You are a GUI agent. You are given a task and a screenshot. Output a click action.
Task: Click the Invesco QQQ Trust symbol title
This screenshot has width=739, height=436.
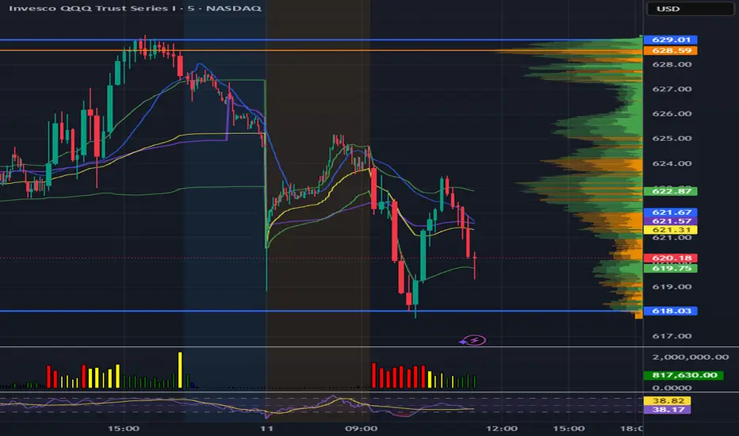pyautogui.click(x=135, y=8)
